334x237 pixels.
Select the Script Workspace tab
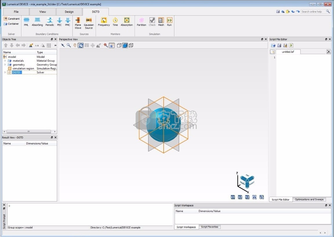click(186, 227)
